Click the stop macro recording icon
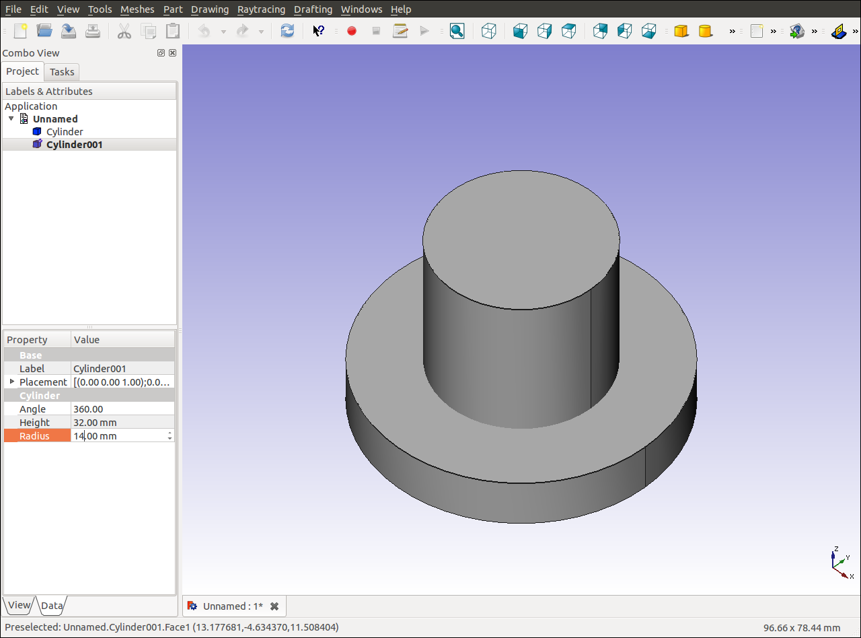This screenshot has width=861, height=638. pyautogui.click(x=376, y=31)
